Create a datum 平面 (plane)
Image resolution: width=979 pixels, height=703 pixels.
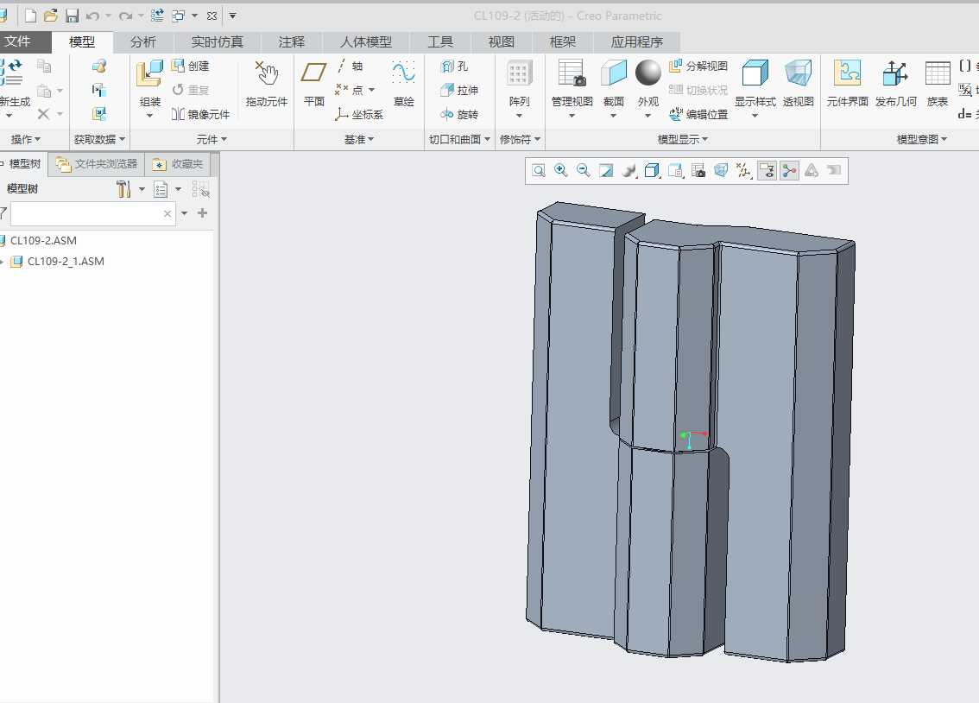pos(313,85)
